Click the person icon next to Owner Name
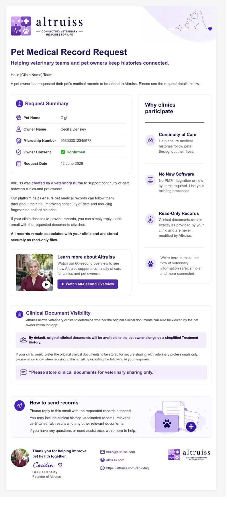Screen dimensions: 227x505 (x=19, y=129)
